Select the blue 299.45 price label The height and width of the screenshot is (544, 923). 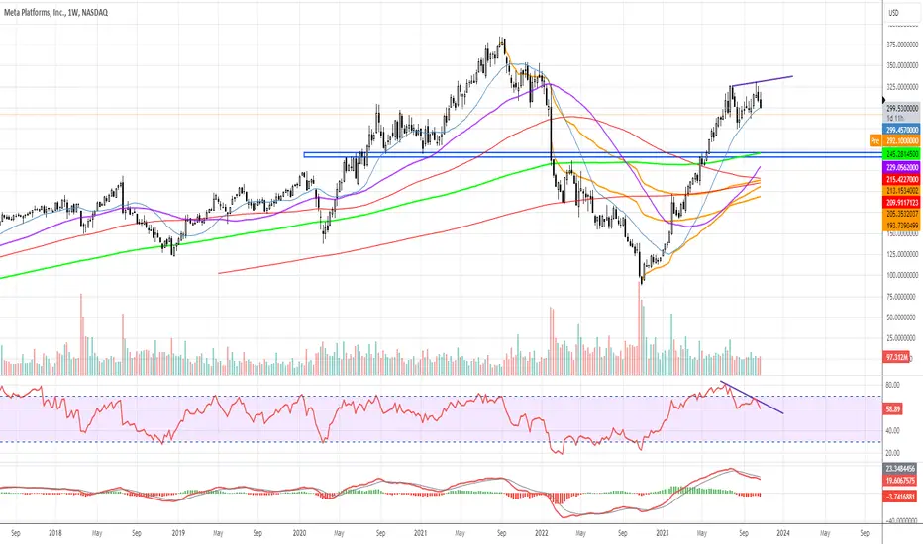coord(902,130)
